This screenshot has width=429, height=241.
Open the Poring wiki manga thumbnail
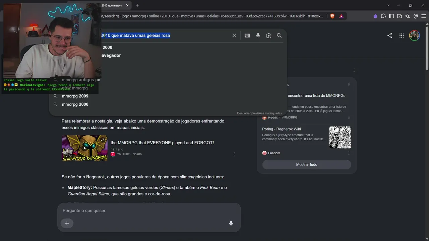(x=340, y=137)
